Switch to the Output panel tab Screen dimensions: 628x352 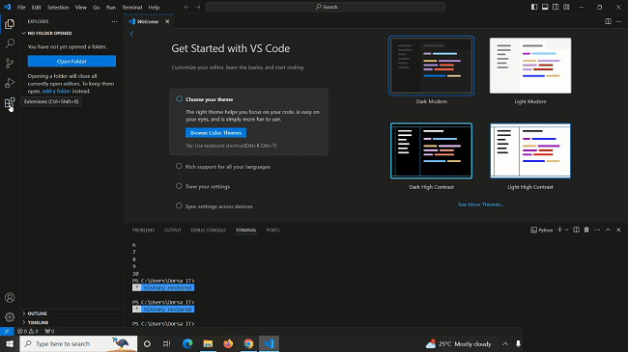click(x=173, y=230)
